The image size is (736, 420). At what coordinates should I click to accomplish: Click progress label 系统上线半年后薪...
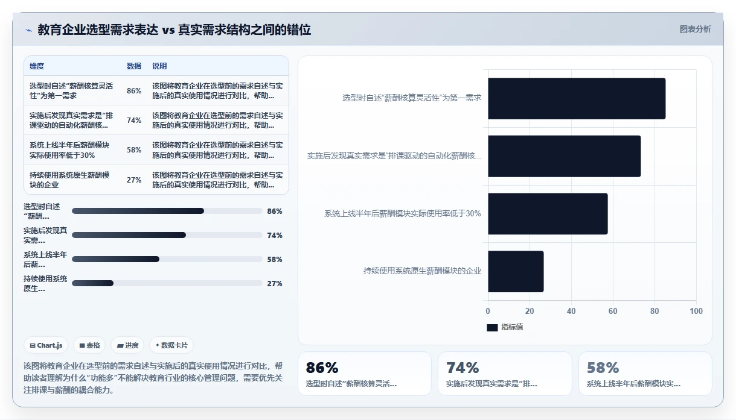[x=45, y=259]
